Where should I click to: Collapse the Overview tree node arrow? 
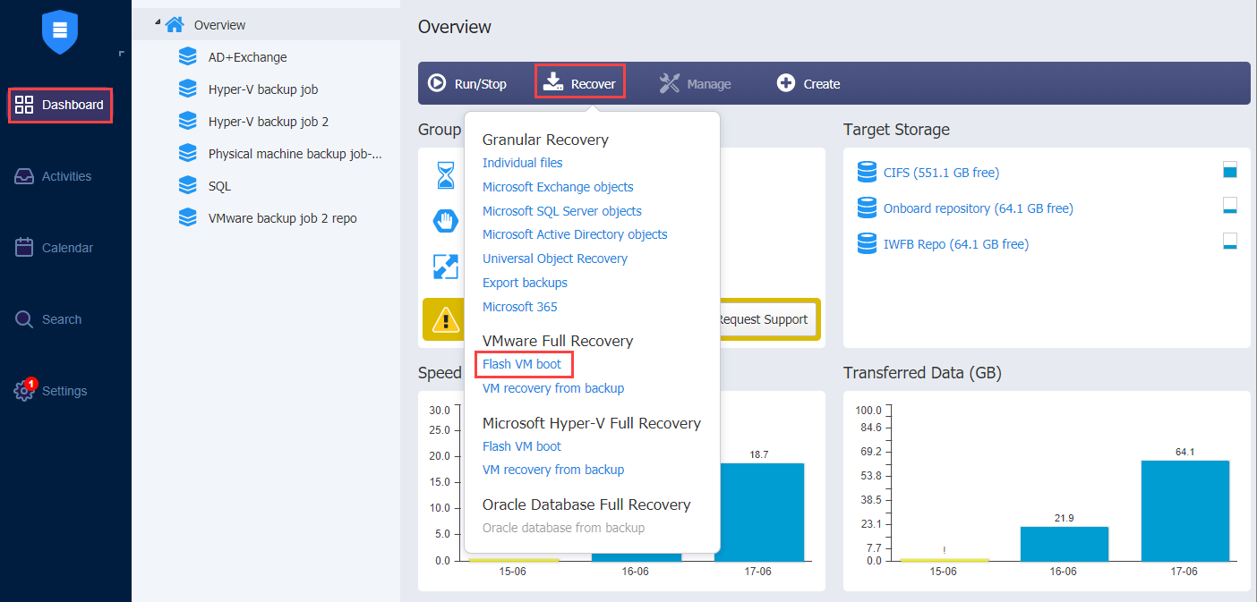pyautogui.click(x=158, y=22)
